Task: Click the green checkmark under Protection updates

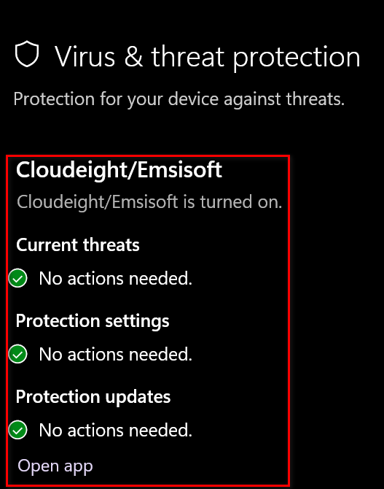Action: (17, 430)
